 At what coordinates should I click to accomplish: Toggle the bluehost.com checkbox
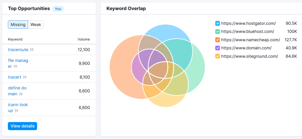coord(217,32)
